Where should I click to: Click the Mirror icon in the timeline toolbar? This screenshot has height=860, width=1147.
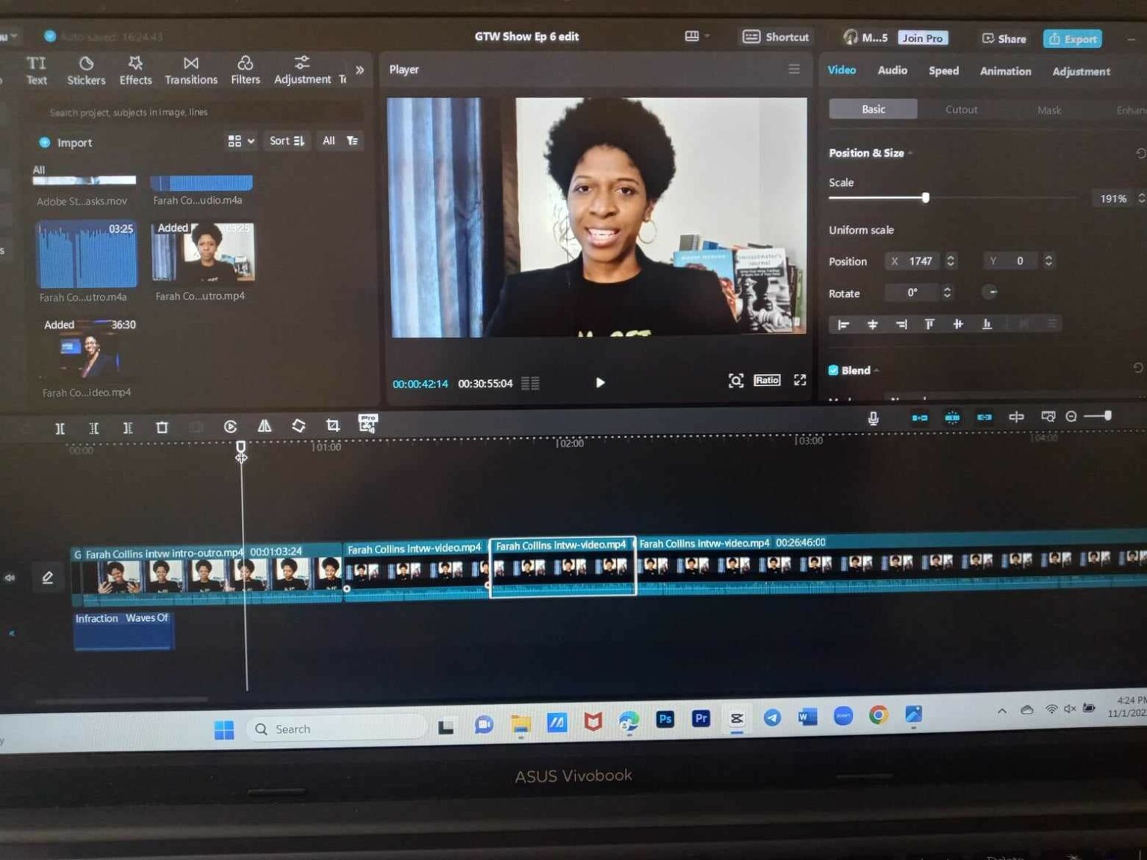pyautogui.click(x=264, y=427)
